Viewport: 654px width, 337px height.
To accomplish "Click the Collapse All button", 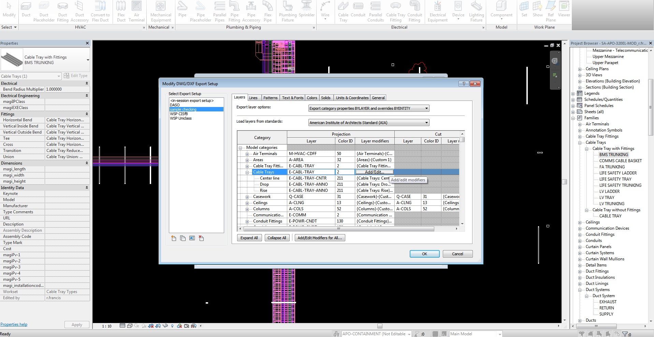I will (277, 238).
